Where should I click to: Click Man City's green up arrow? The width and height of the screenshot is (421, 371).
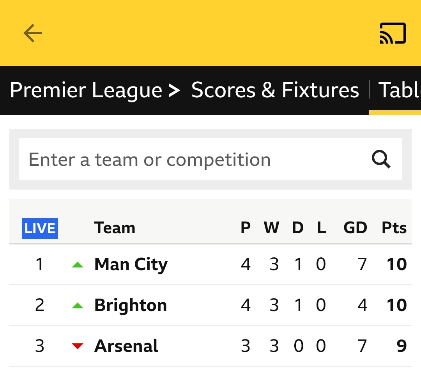(78, 265)
